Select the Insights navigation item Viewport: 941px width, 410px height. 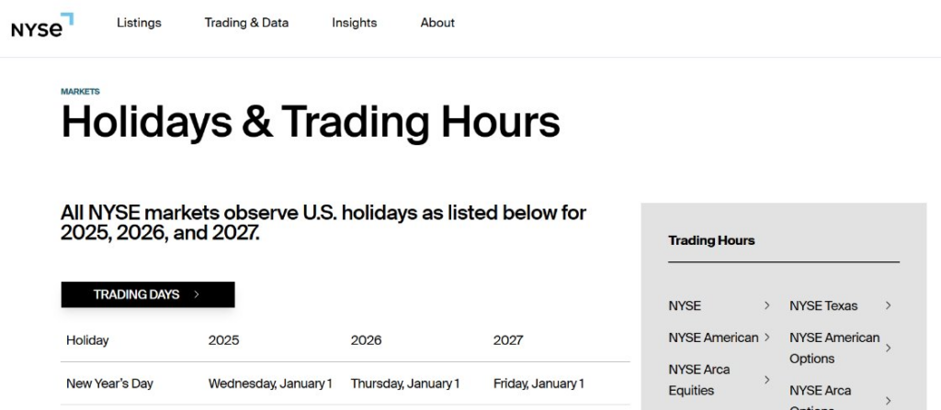tap(354, 23)
